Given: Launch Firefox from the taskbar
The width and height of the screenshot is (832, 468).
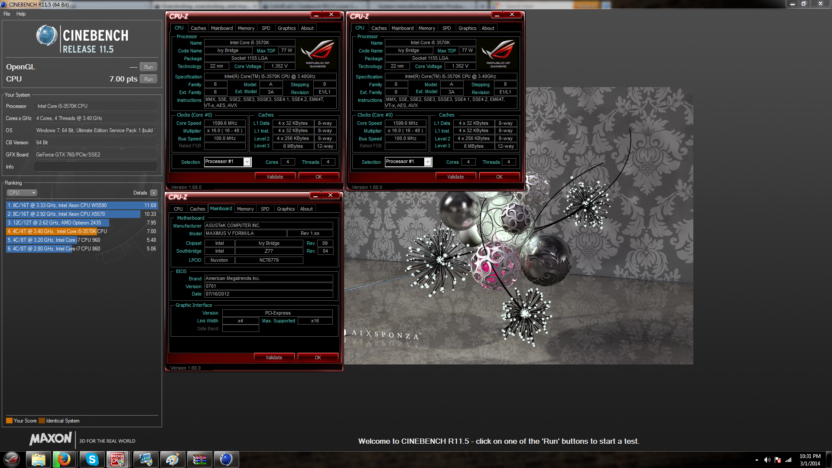Looking at the screenshot, I should (x=64, y=459).
